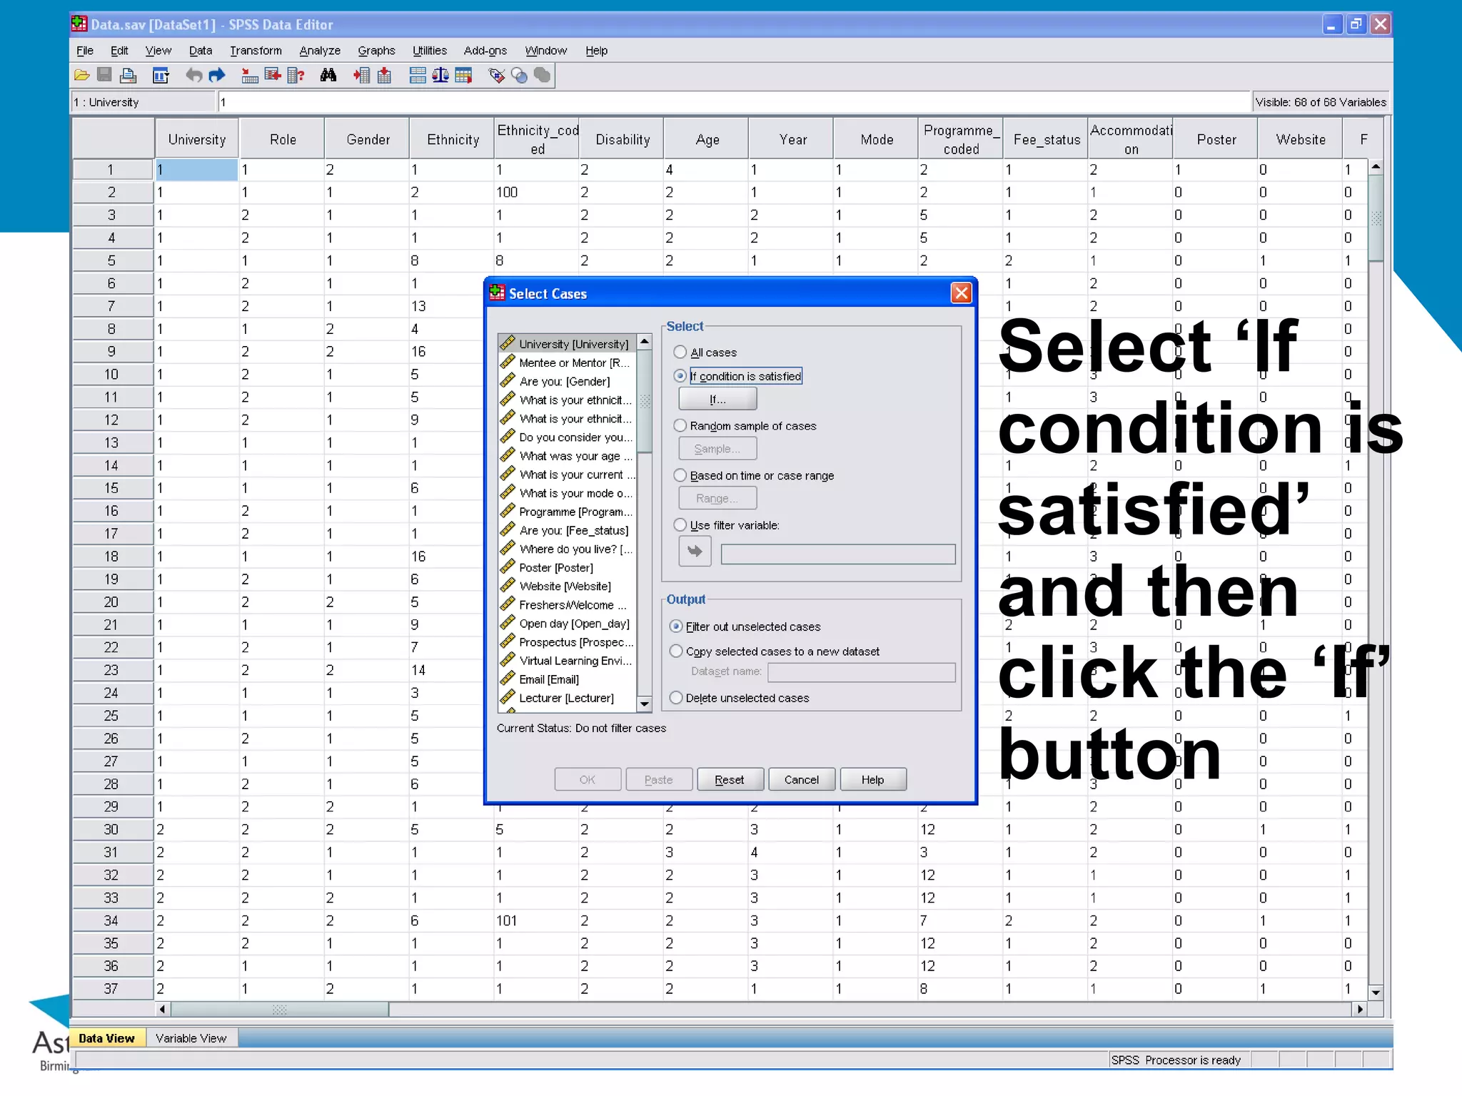
Task: Click the Utilities menu
Action: [429, 51]
